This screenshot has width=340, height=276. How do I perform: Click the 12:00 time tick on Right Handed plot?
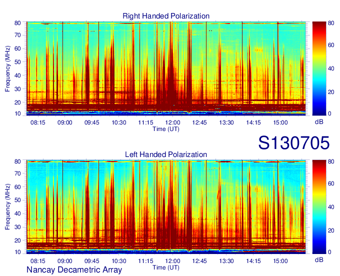[x=172, y=122]
